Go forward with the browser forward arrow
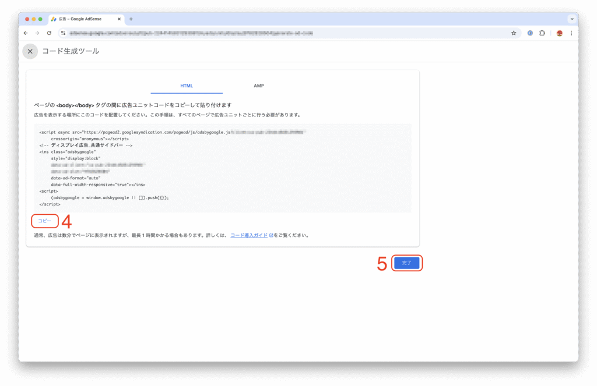This screenshot has width=597, height=386. [37, 33]
